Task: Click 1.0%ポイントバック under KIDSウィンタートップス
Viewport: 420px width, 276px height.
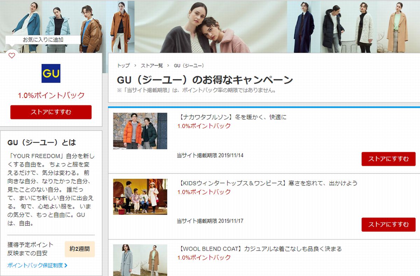Action: tap(204, 192)
